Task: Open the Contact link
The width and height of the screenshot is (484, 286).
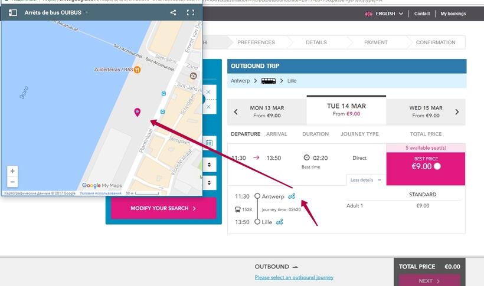Action: (x=422, y=14)
